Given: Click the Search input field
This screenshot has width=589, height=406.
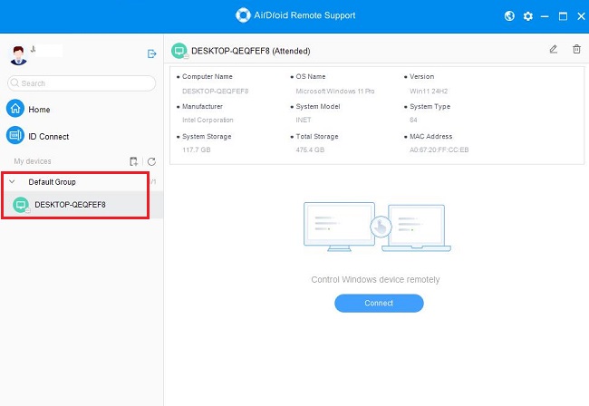Looking at the screenshot, I should click(82, 83).
